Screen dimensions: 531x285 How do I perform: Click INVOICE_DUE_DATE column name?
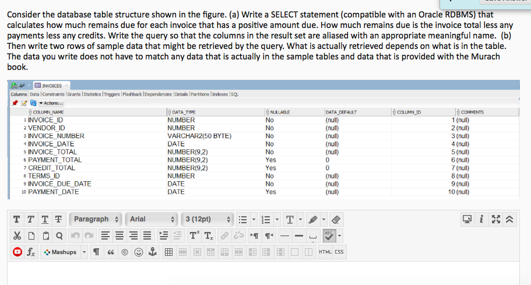59,184
